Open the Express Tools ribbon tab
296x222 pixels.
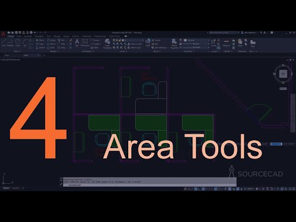114,36
